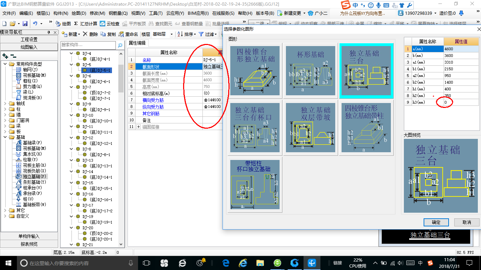Screen dimensions: 481x270
Task: Open the 新建 new component dropdown
Action: pos(71,34)
